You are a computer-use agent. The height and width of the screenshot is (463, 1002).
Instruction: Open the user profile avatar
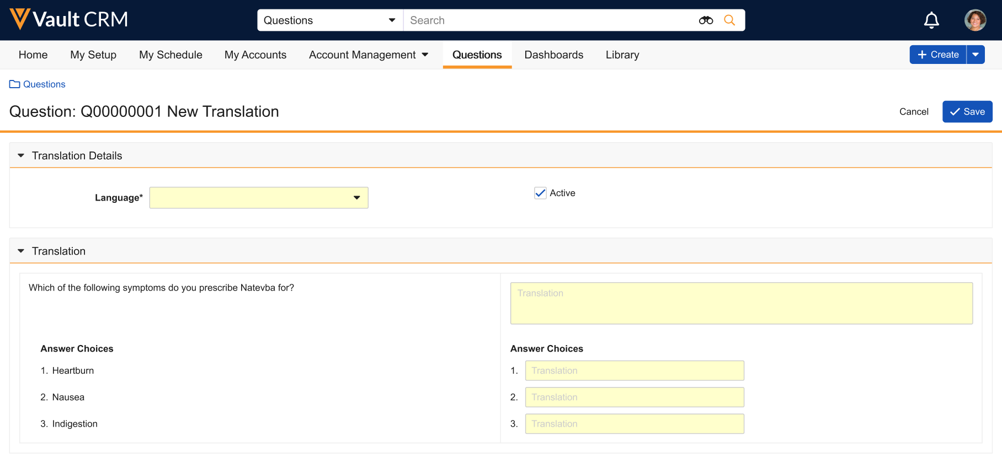click(x=974, y=20)
